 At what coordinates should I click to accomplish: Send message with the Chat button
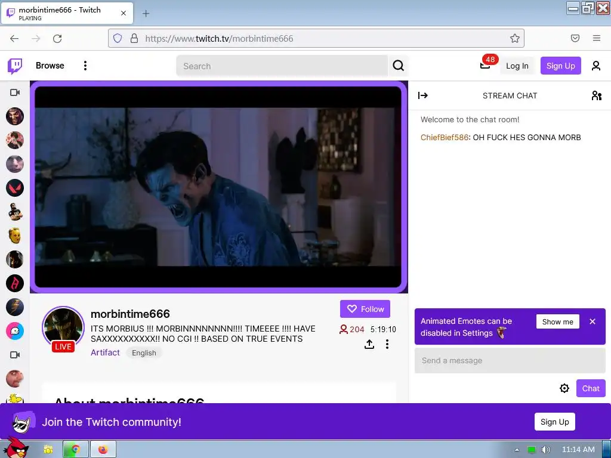pyautogui.click(x=591, y=388)
